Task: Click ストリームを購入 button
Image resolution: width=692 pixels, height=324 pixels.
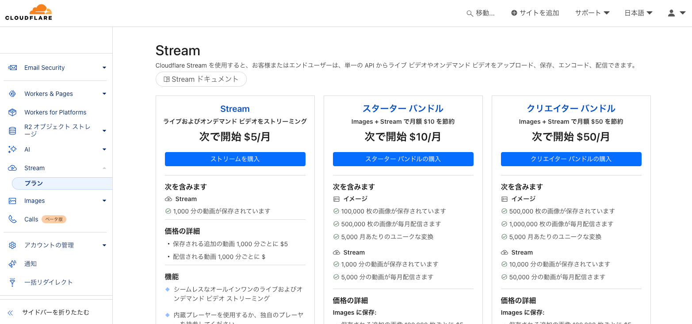Action: coord(235,159)
